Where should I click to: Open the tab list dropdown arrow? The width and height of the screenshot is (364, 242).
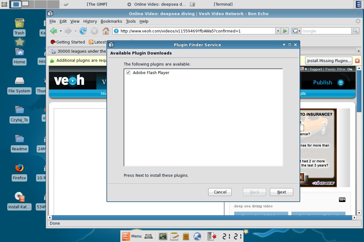359,51
